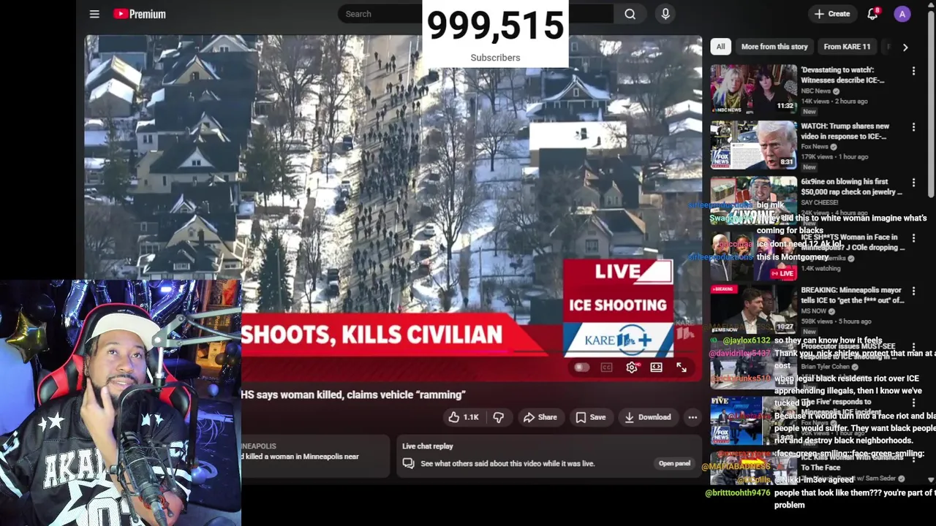
Task: Enter full screen in the video player
Action: 682,367
